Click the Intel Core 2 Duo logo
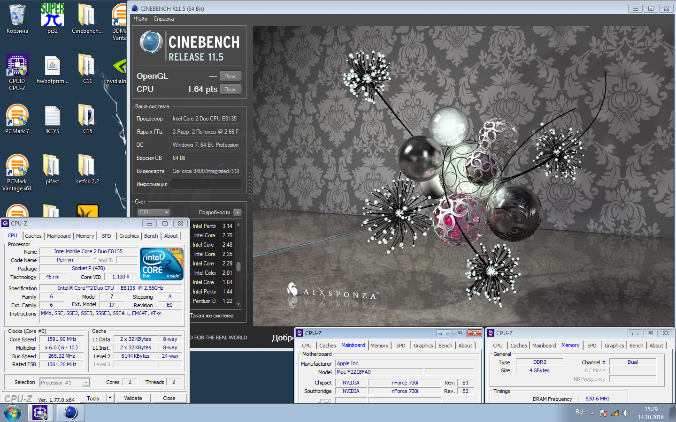 click(161, 264)
